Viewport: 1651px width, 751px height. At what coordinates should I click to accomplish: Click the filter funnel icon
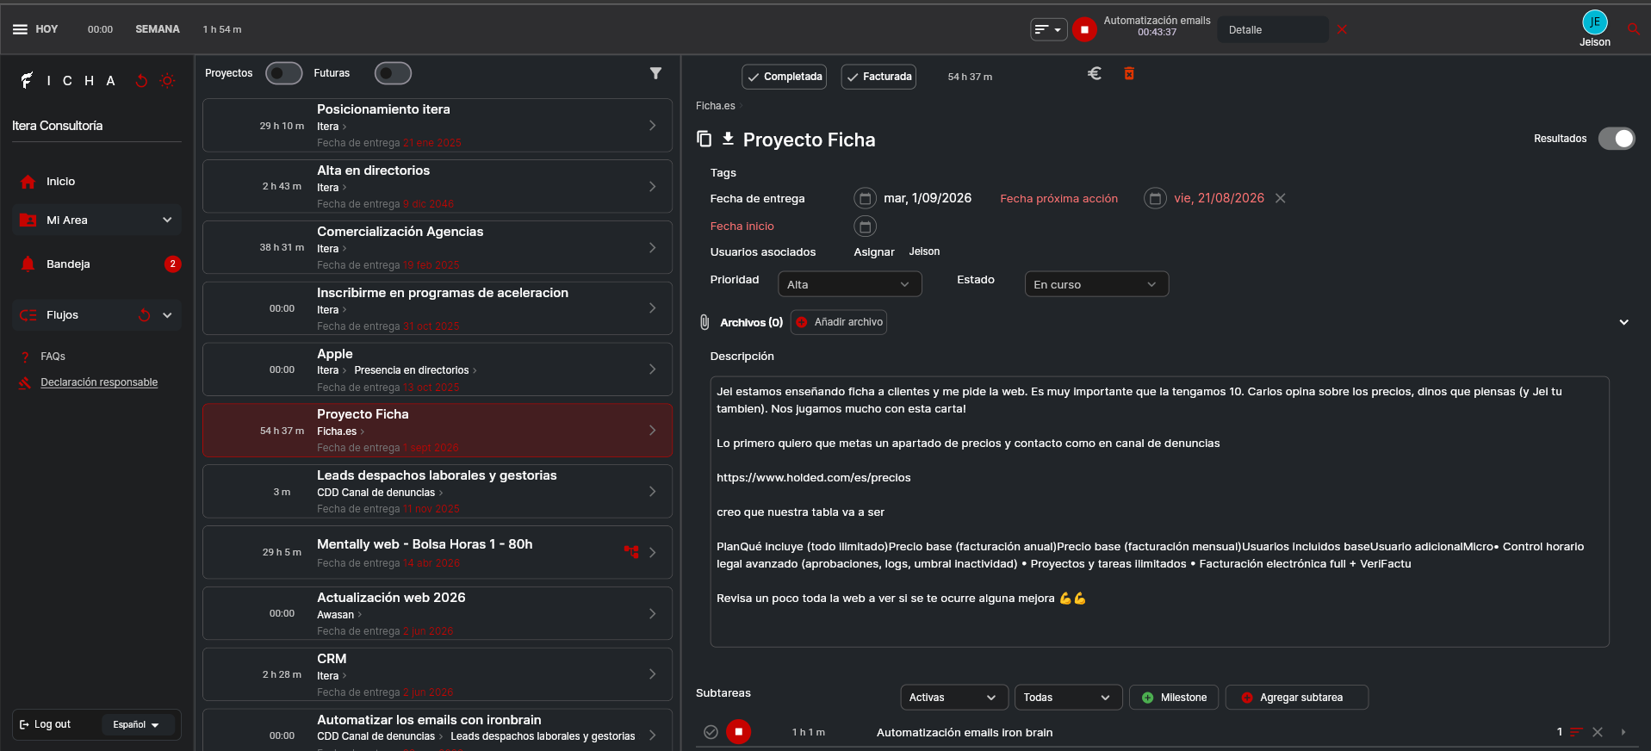(655, 73)
